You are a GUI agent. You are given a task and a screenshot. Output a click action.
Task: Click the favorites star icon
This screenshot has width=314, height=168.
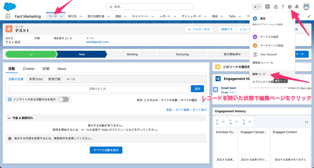click(x=255, y=7)
